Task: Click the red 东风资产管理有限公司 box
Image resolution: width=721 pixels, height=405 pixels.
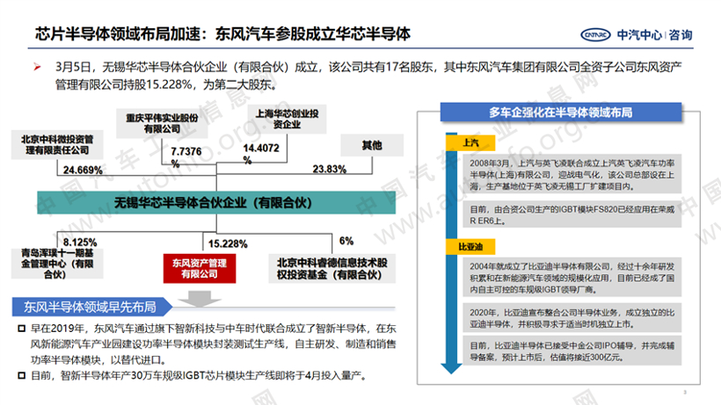Action: pos(200,267)
